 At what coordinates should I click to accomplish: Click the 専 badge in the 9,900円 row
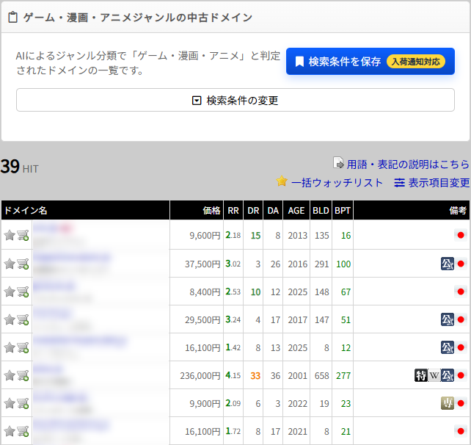point(448,403)
